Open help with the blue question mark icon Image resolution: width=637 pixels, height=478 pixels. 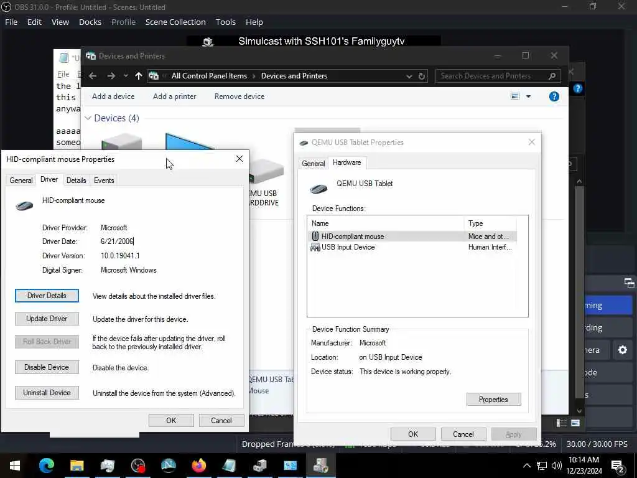pos(554,96)
